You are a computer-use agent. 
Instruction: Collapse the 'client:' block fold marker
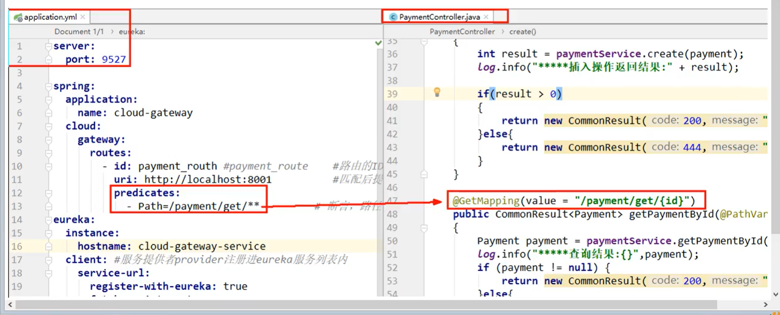tap(49, 260)
